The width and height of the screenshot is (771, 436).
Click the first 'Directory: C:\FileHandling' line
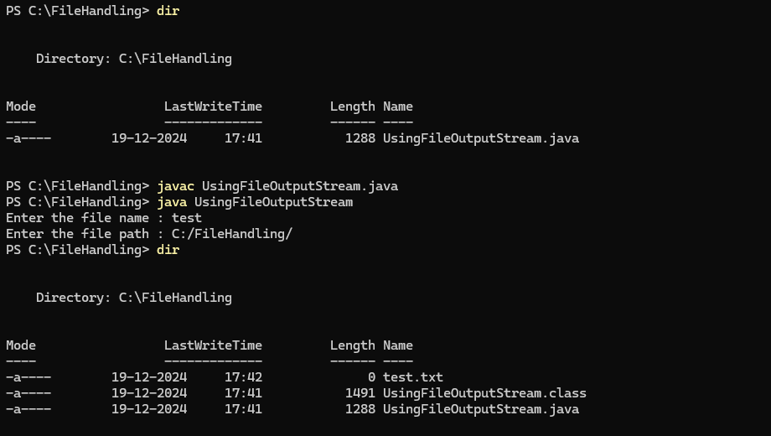[x=134, y=59]
